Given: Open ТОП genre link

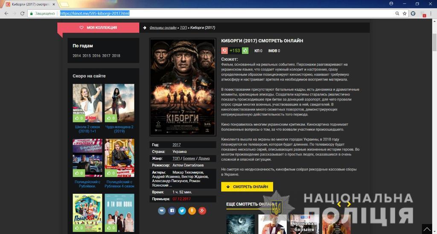Looking at the screenshot, I should [x=176, y=158].
